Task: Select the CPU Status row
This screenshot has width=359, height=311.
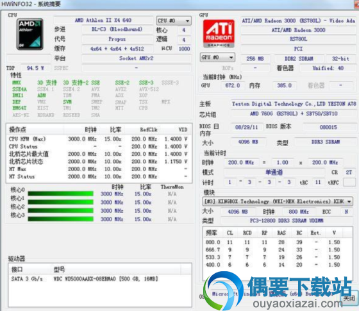Action: (x=99, y=146)
